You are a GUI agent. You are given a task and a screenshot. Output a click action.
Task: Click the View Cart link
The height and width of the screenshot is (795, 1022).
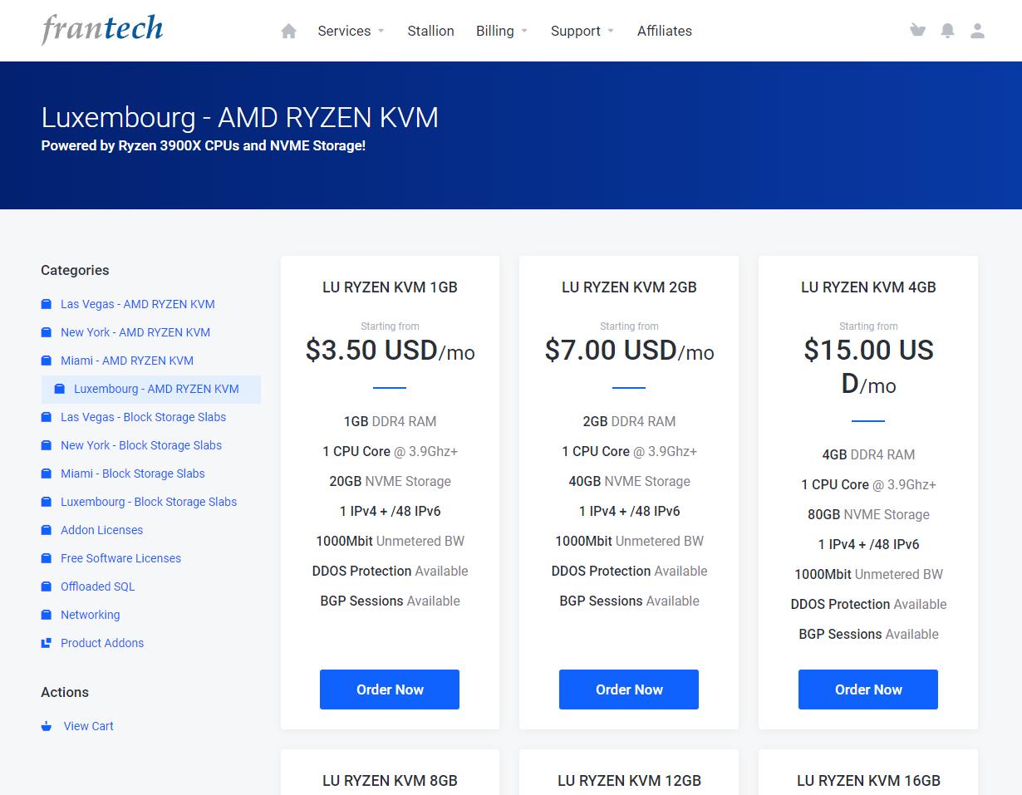click(x=89, y=726)
